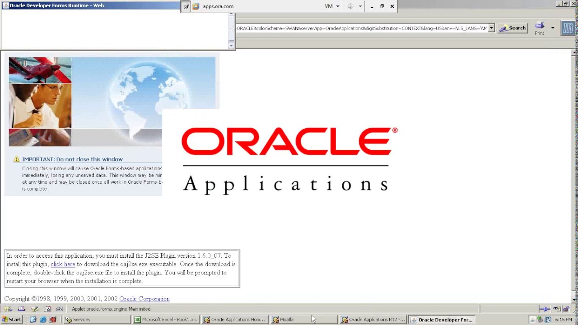Viewport: 578px width, 325px height.
Task: Click the send keys arrow icon in VM bar
Action: click(x=350, y=6)
